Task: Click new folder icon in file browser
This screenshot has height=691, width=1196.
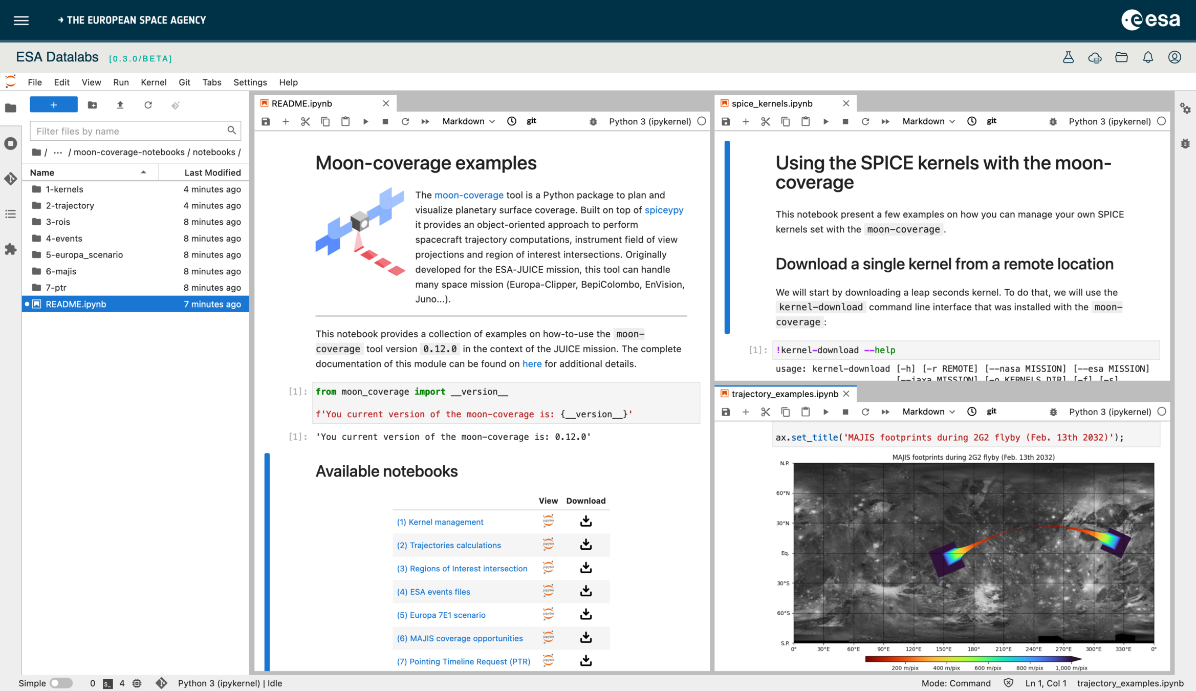Action: coord(93,105)
